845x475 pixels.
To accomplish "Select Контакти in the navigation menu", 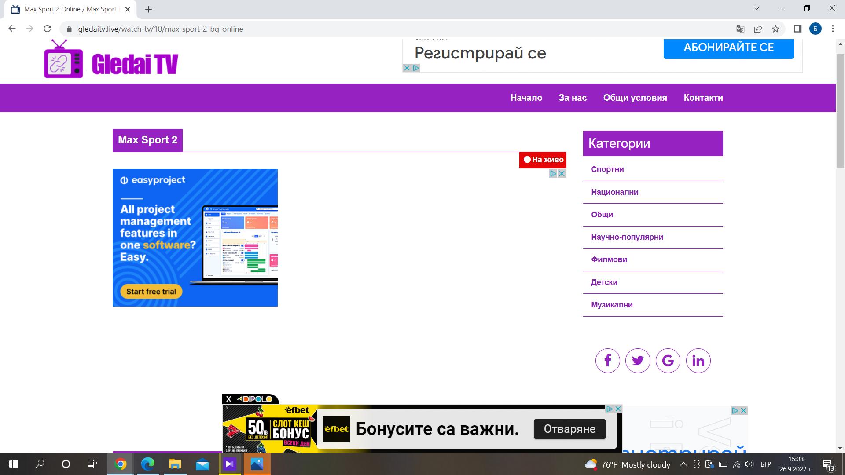I will [x=703, y=98].
